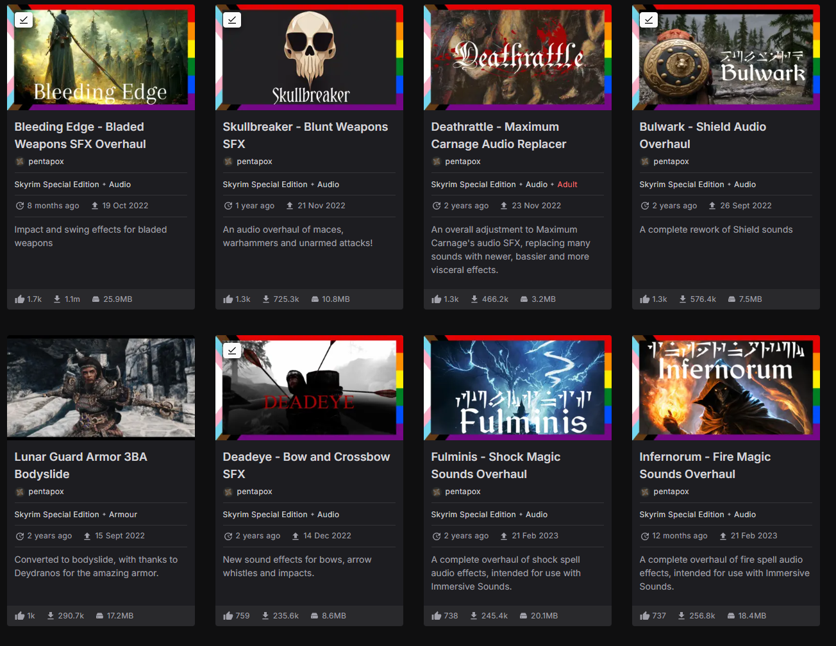
Task: Click the download icon beside 725.3k
Action: click(x=266, y=299)
